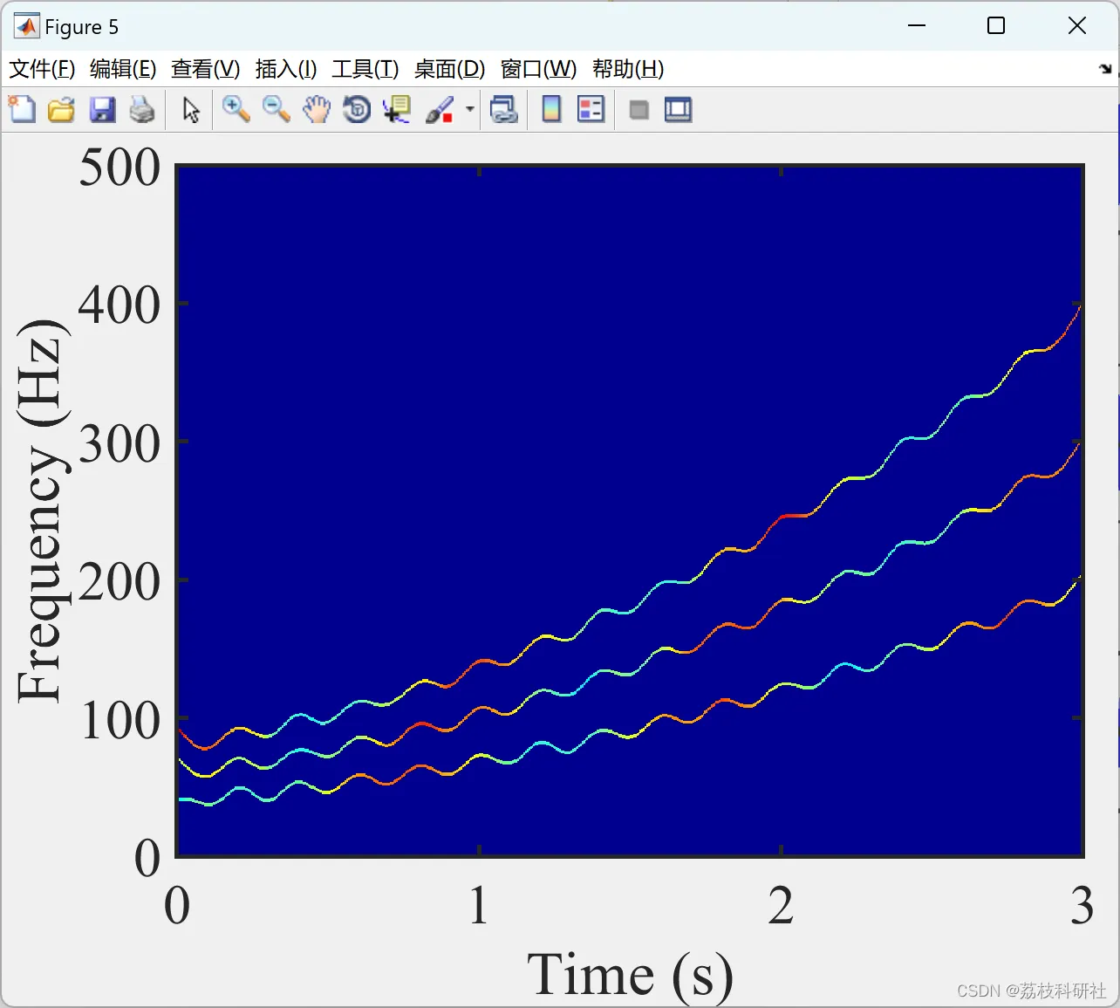The image size is (1120, 1008).
Task: Open the 查看(V) menu
Action: [x=206, y=69]
